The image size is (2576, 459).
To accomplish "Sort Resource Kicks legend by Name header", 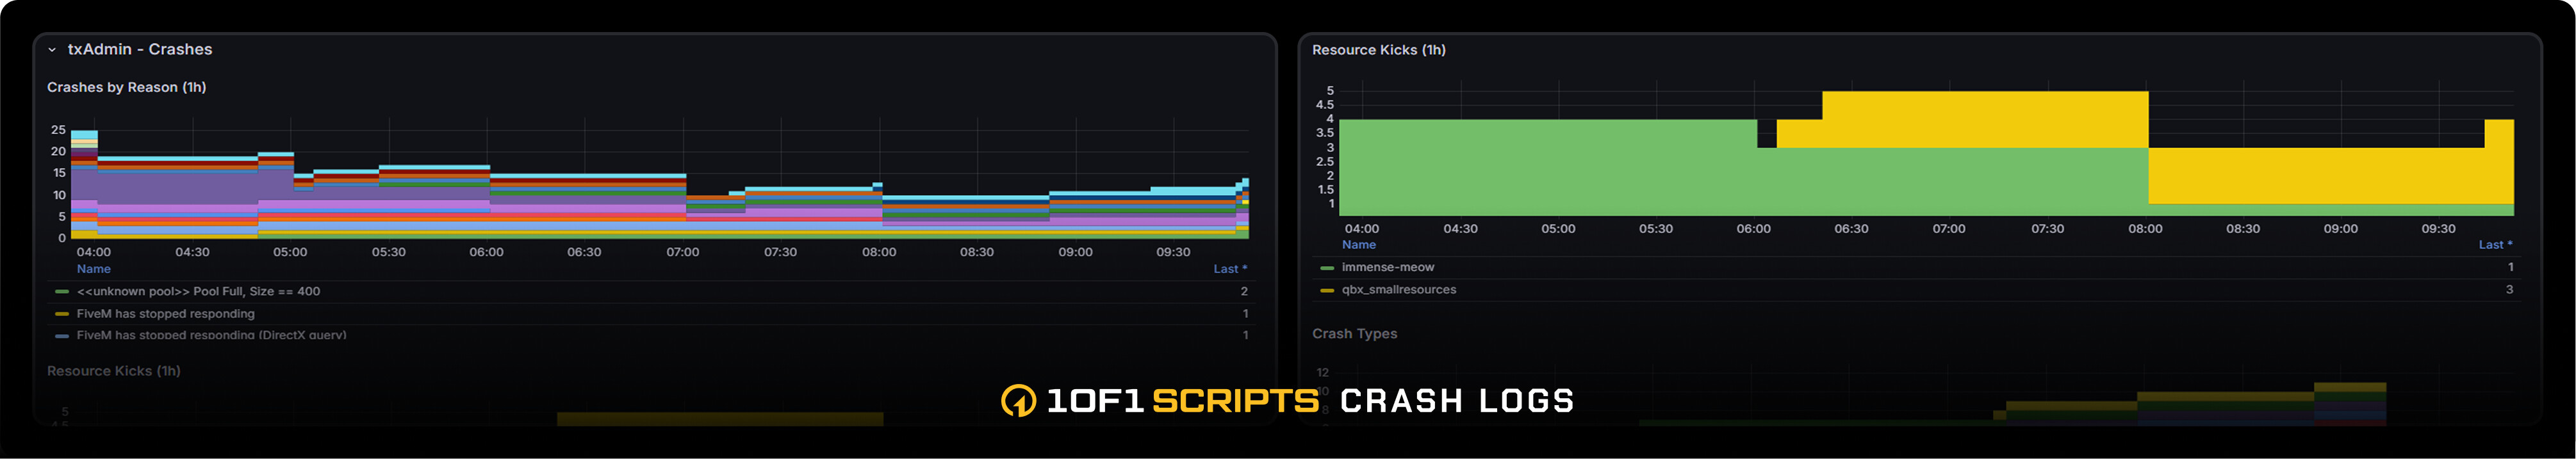I will click(x=1358, y=245).
